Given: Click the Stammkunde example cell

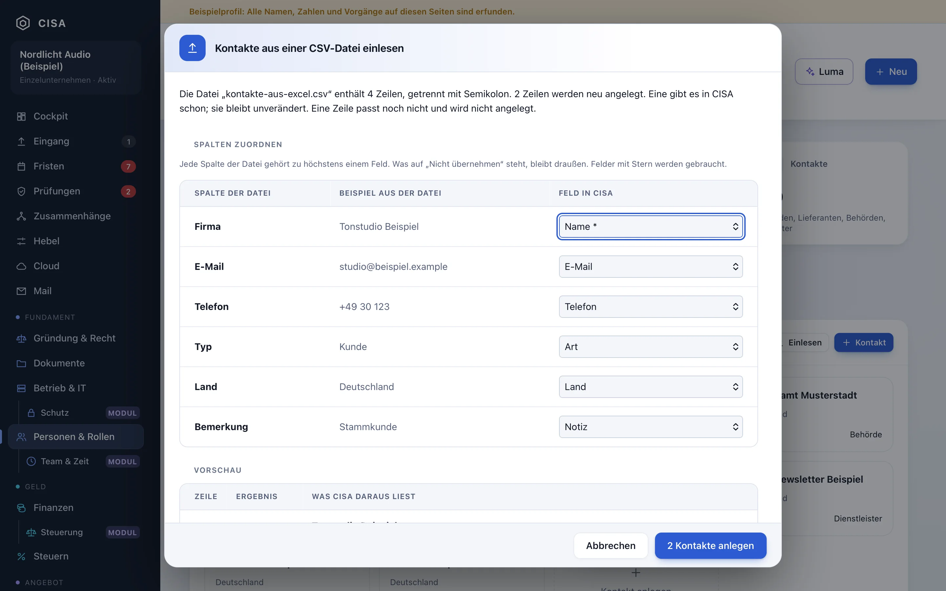Looking at the screenshot, I should pos(368,427).
